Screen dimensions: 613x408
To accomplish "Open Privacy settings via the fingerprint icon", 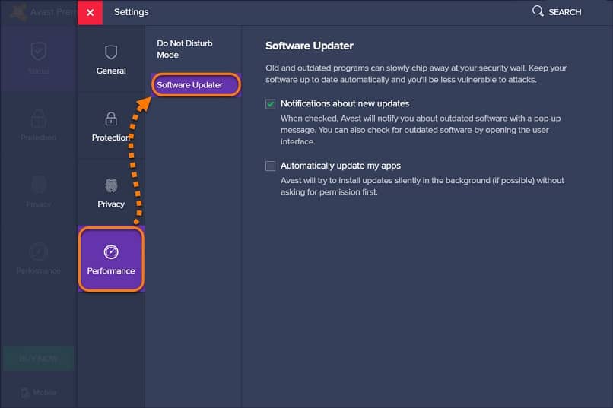I will coord(111,185).
